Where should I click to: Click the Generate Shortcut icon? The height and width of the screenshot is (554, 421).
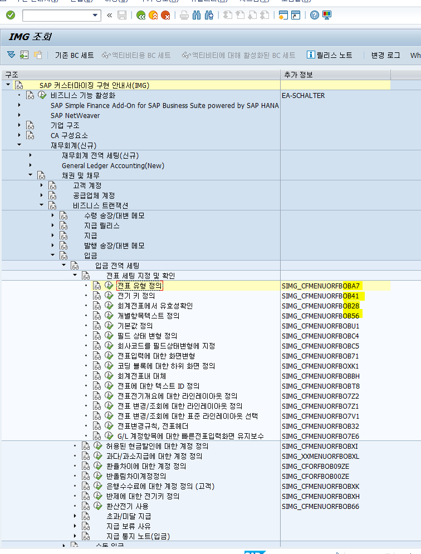(x=296, y=15)
